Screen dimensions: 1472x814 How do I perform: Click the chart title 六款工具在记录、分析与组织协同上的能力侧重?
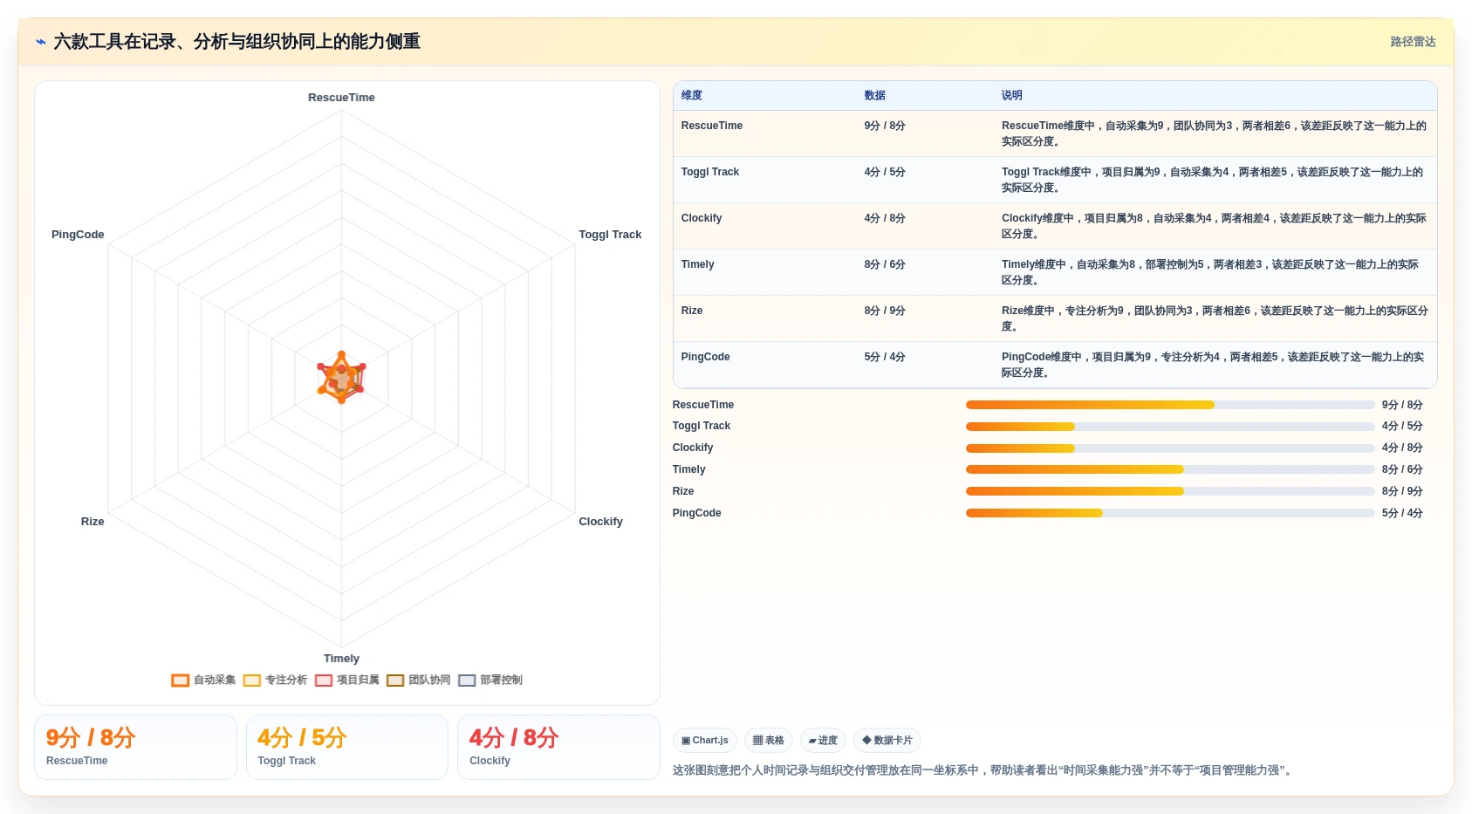click(x=237, y=42)
